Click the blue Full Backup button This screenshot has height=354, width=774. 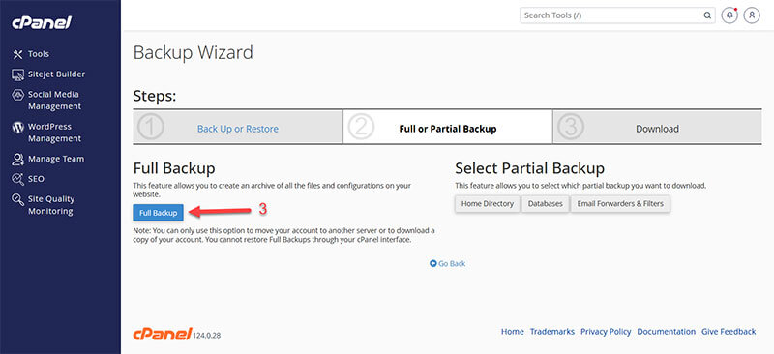click(158, 213)
